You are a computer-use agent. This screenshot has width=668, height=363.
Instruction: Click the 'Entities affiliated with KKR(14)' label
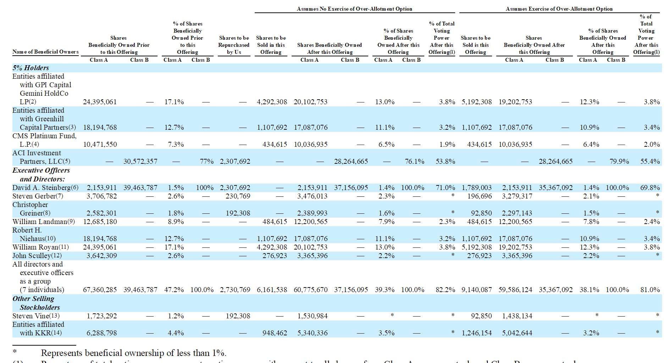38,329
